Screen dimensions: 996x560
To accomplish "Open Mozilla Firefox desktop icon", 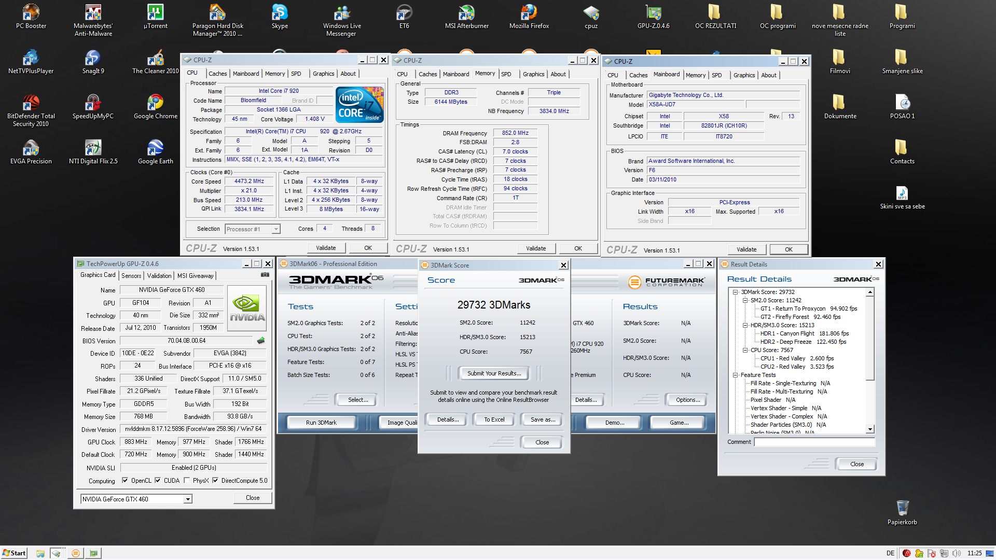I will (x=529, y=12).
